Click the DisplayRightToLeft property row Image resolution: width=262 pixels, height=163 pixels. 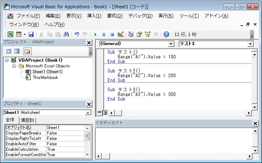pyautogui.click(x=45, y=138)
